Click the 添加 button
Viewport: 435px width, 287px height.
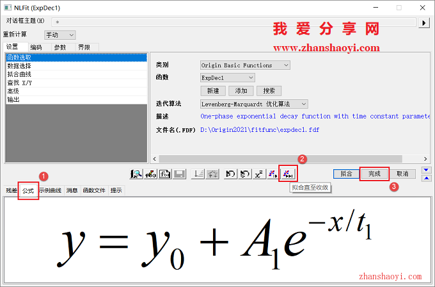[x=241, y=91]
